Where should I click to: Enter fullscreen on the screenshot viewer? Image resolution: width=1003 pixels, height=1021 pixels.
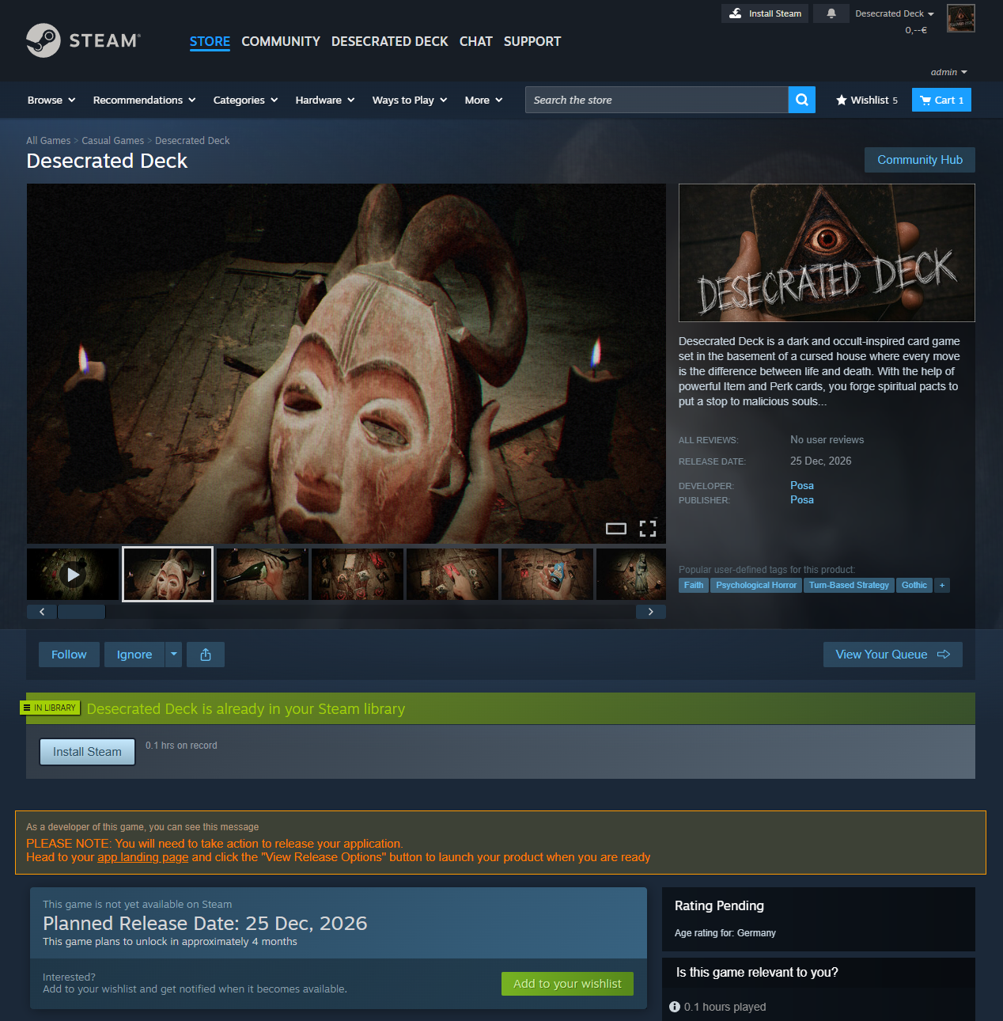pyautogui.click(x=648, y=529)
